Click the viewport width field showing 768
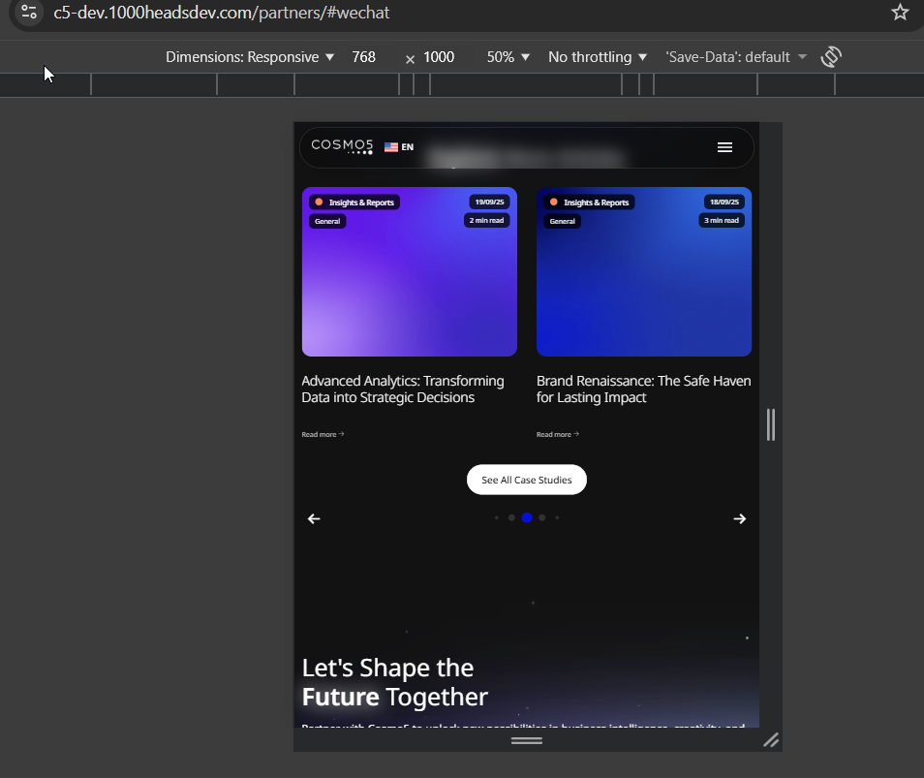This screenshot has height=778, width=924. [x=363, y=57]
